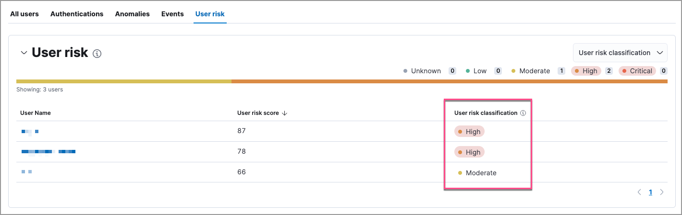Screen dimensions: 682x215
Task: Click the Low legend item
Action: (x=476, y=71)
